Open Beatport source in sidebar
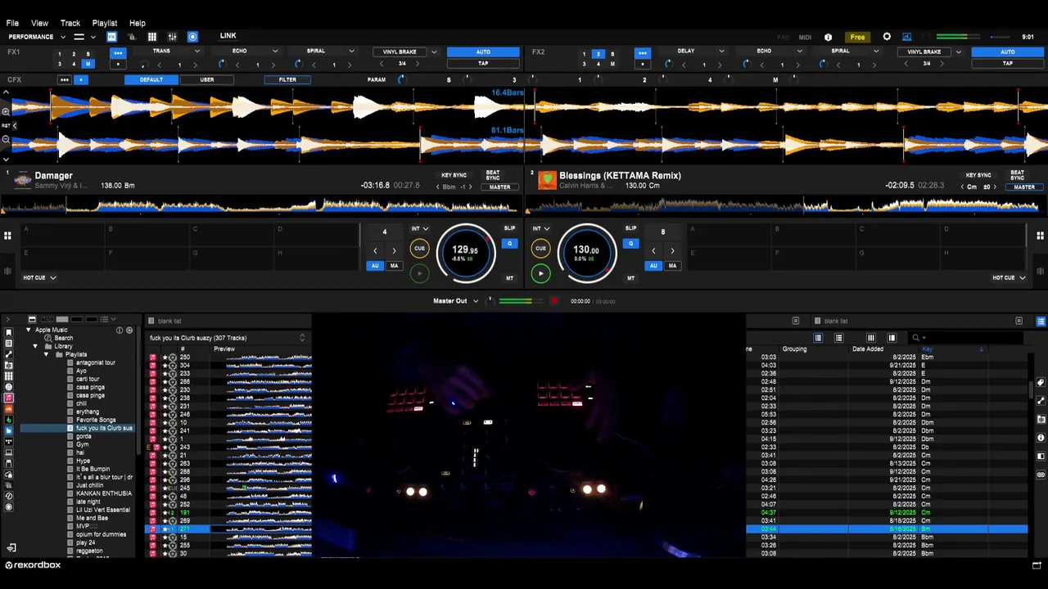Viewport: 1048px width, 589px height. tap(9, 419)
